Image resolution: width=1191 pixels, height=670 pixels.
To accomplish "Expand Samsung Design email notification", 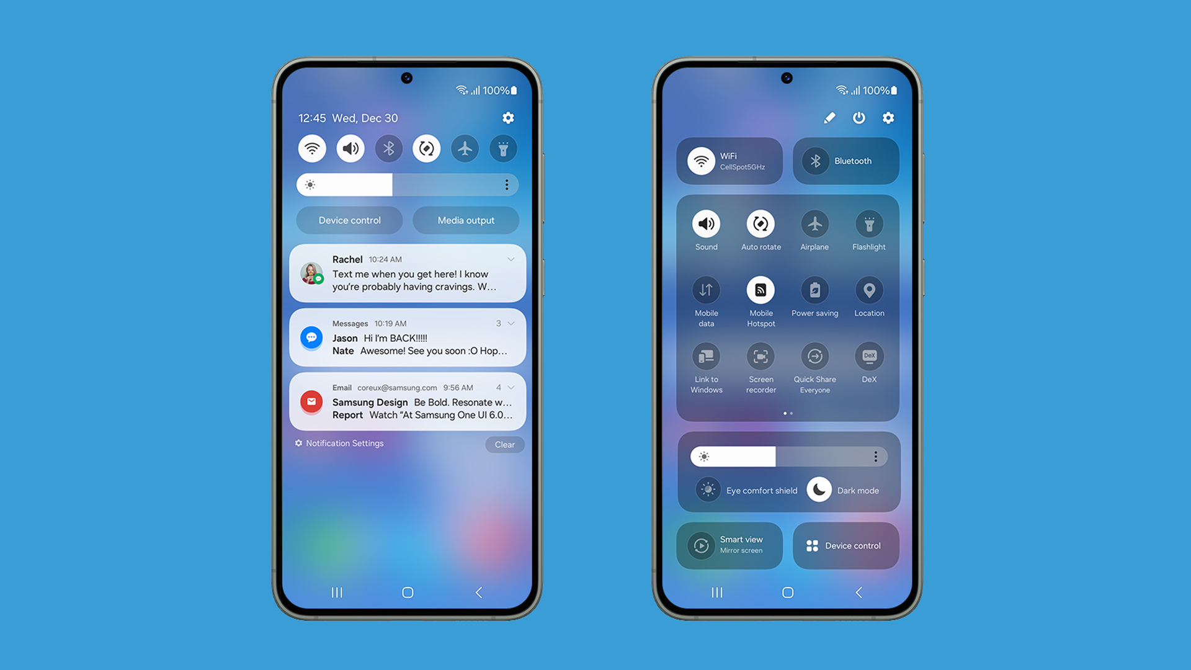I will [509, 387].
